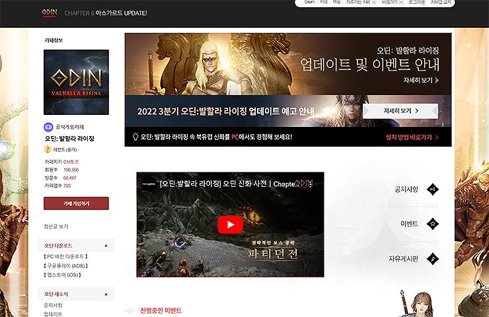This screenshot has height=317, width=489.
Task: Open 최신글 보기 latest posts link
Action: [x=56, y=227]
